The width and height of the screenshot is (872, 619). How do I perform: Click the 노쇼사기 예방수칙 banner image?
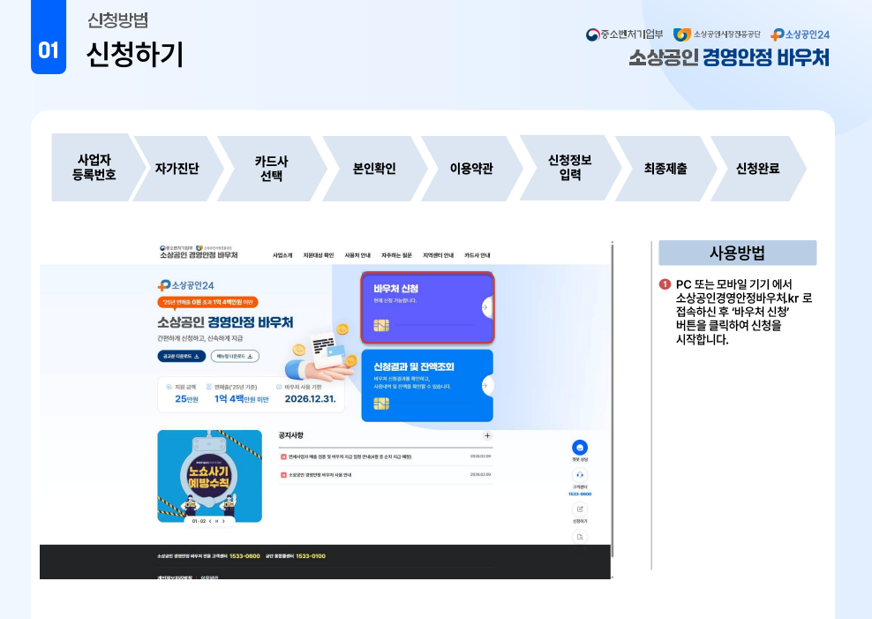point(210,476)
